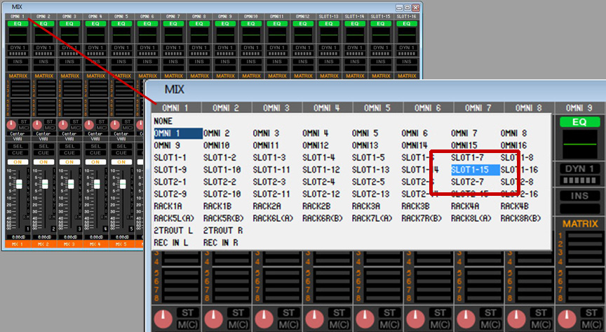Click the orange MX 1 channel label
Viewport: 606px width, 332px height.
(x=18, y=244)
